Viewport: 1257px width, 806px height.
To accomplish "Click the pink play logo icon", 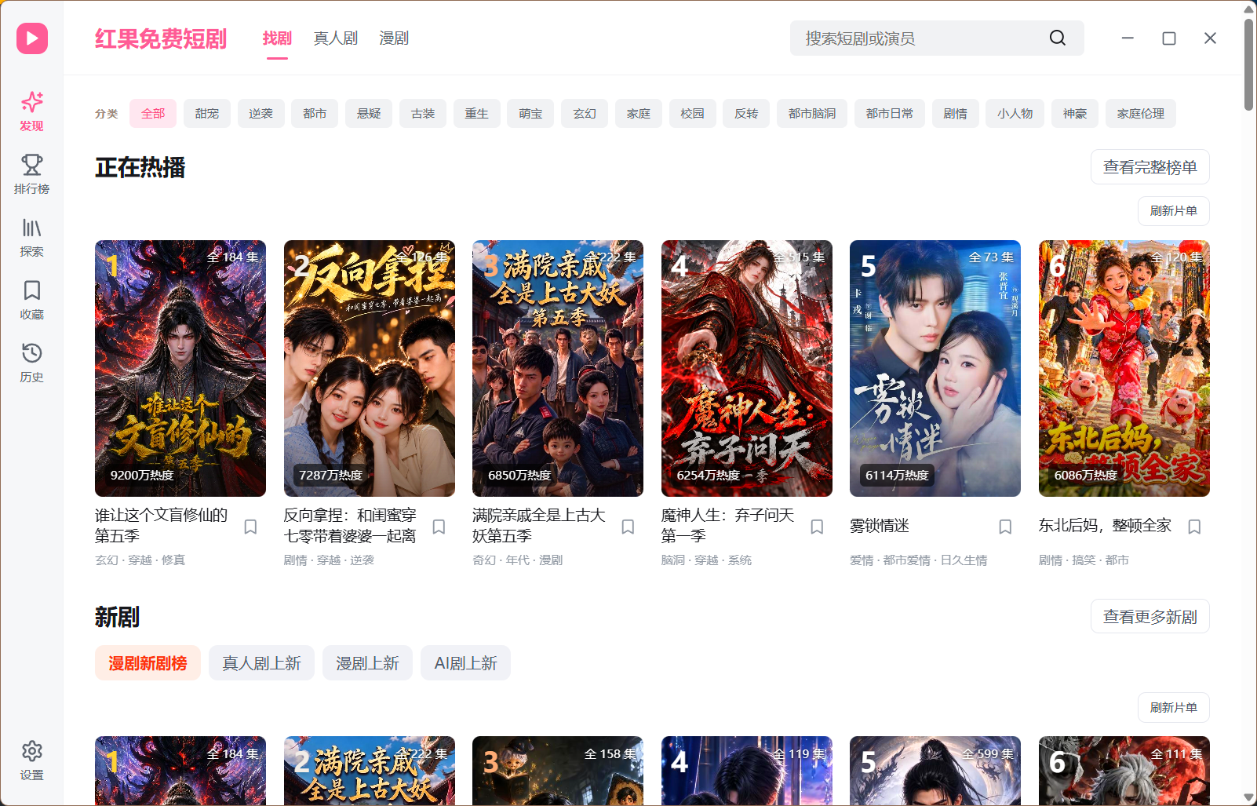I will tap(32, 38).
